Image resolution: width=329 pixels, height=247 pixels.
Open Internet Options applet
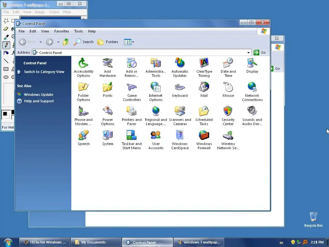pos(156,92)
